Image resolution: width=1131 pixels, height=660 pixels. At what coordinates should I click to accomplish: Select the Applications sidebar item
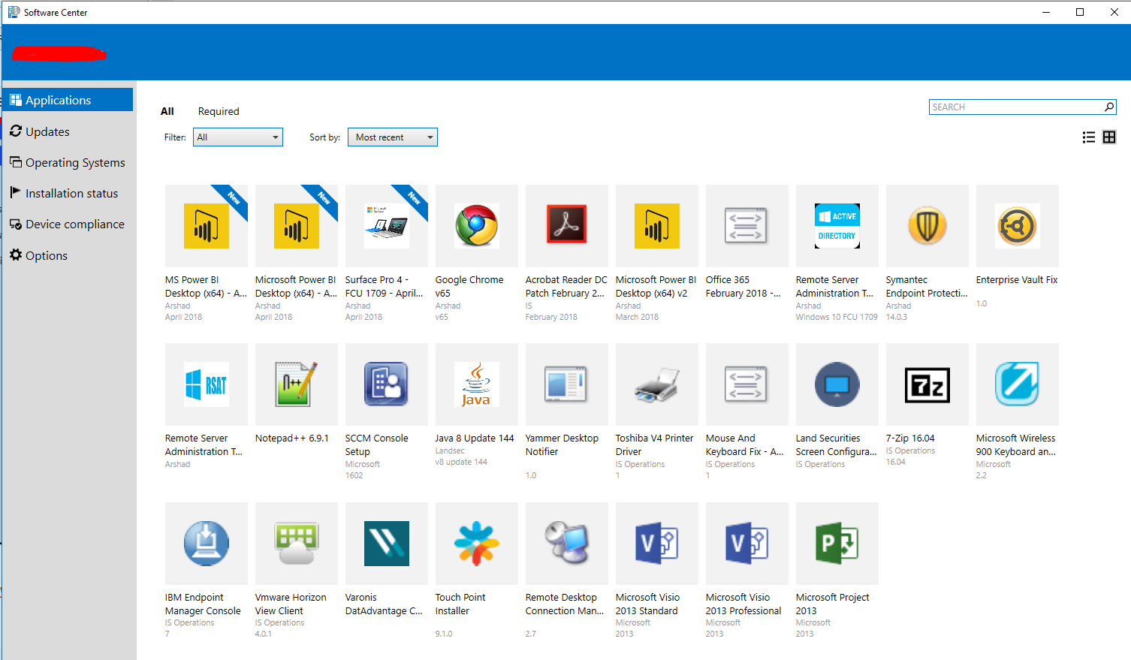pyautogui.click(x=68, y=100)
